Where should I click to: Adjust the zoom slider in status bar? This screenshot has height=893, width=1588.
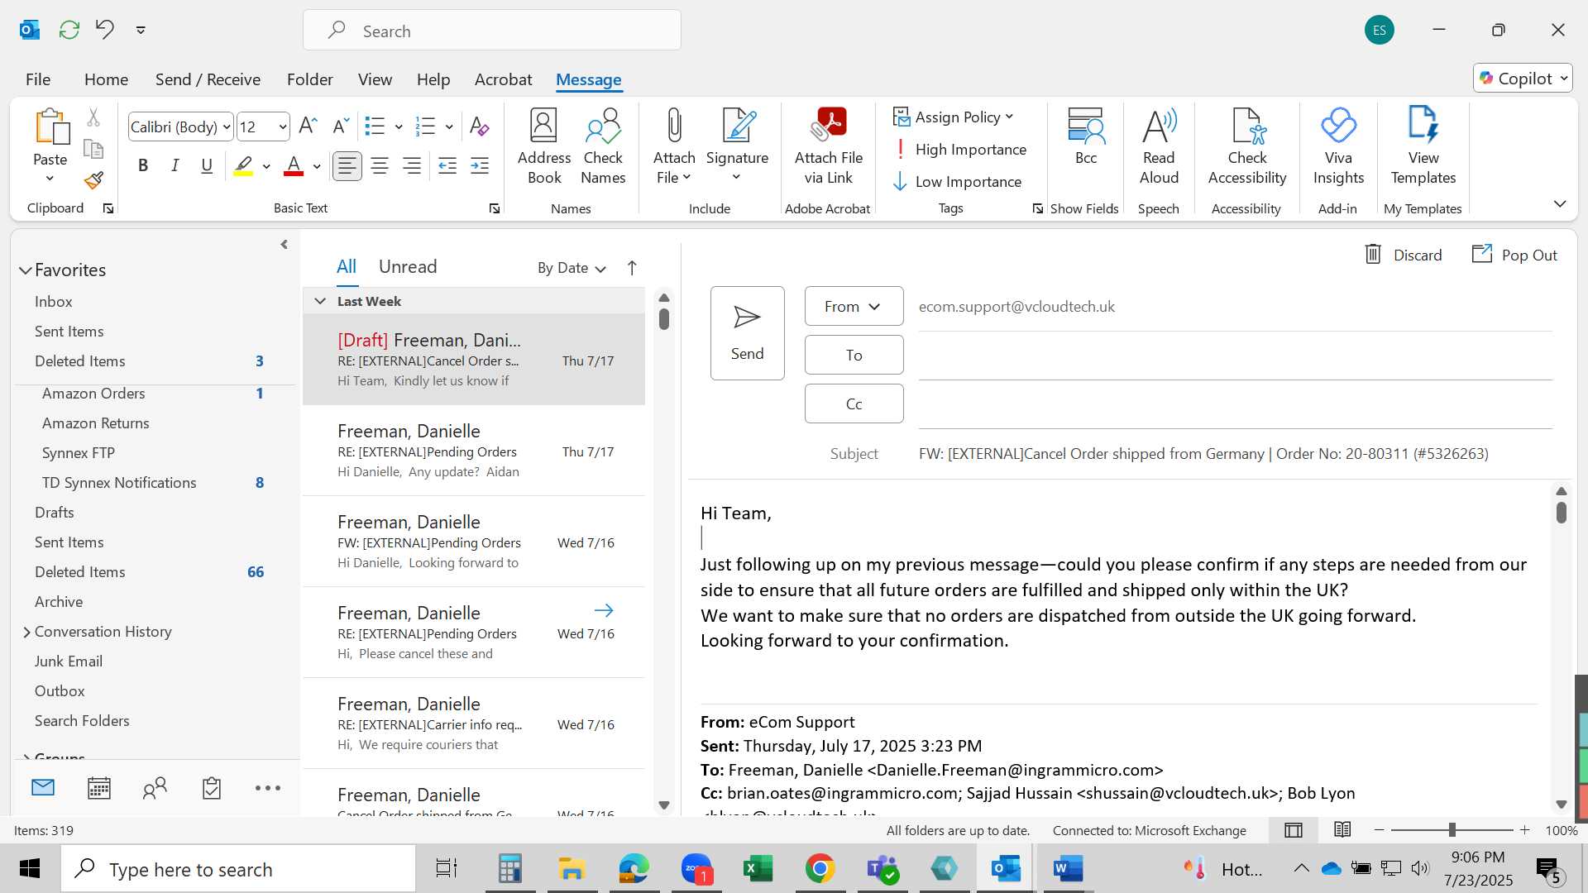click(x=1452, y=830)
